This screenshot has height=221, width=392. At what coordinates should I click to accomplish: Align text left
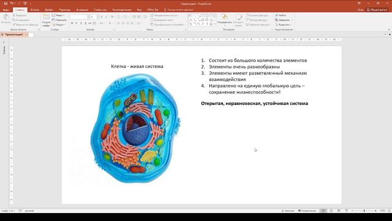tap(118, 23)
